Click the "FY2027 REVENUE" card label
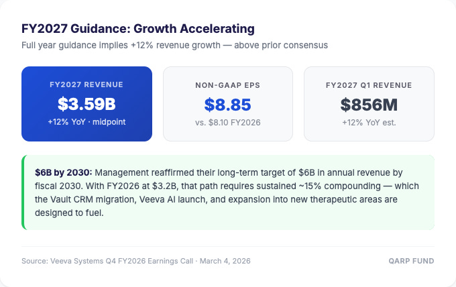This screenshot has height=287, width=456. pyautogui.click(x=87, y=85)
